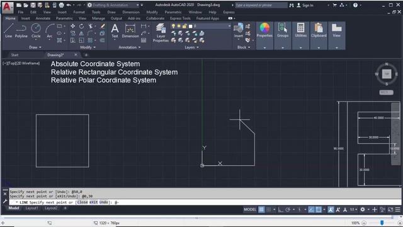Click the MODEL space button in status bar

pos(250,209)
